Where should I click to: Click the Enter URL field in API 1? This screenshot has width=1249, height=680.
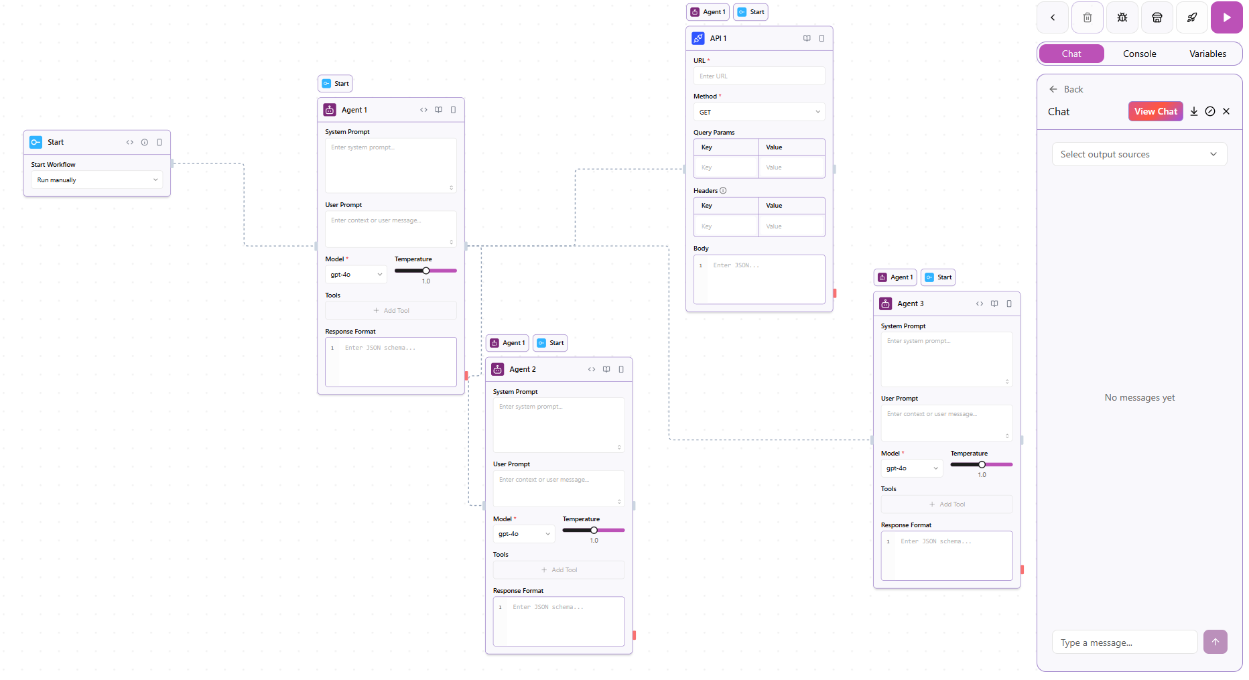759,76
